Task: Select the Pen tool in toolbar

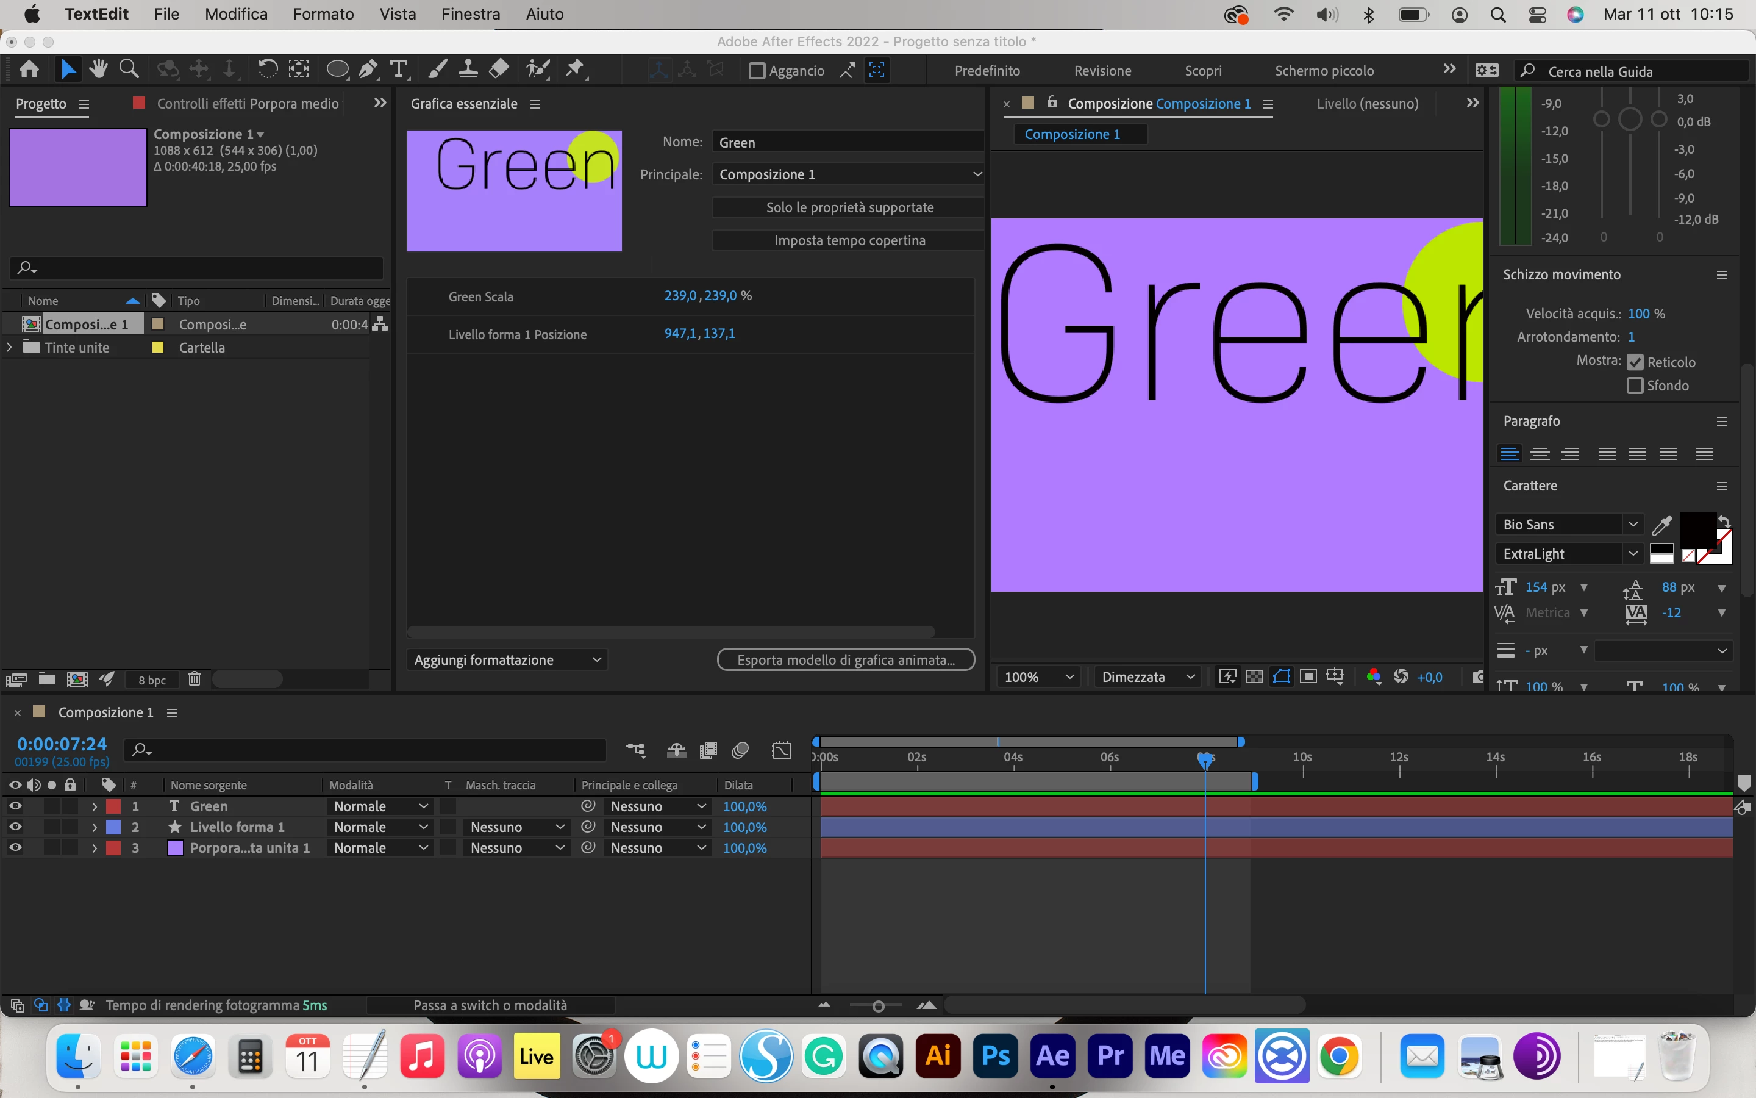Action: pos(368,70)
